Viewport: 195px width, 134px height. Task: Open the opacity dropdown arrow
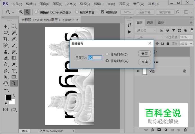point(191,37)
